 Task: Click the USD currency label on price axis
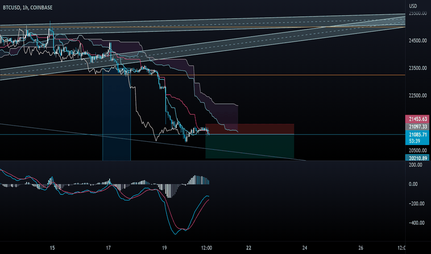click(413, 6)
